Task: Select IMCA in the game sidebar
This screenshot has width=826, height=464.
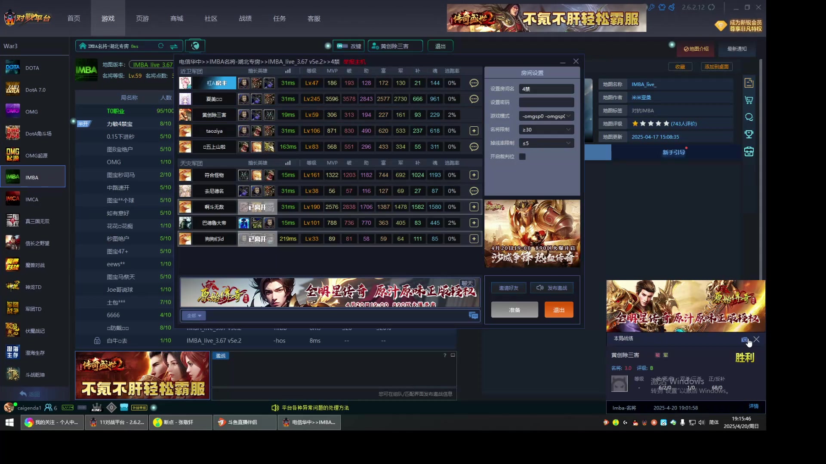Action: [33, 199]
